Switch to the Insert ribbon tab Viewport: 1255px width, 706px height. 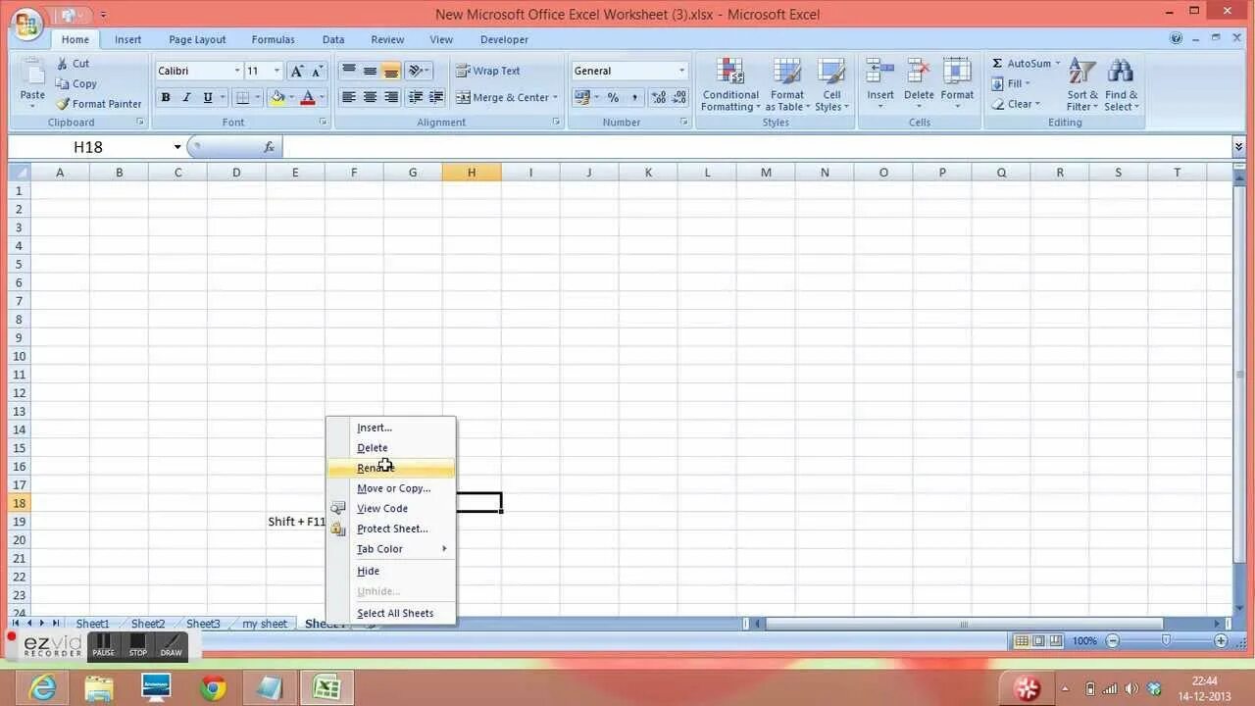127,40
